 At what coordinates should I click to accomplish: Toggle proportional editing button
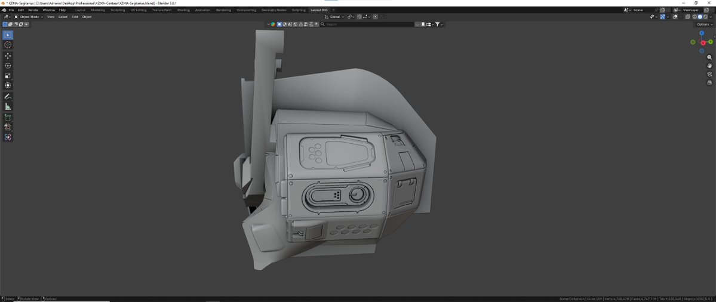[x=376, y=17]
